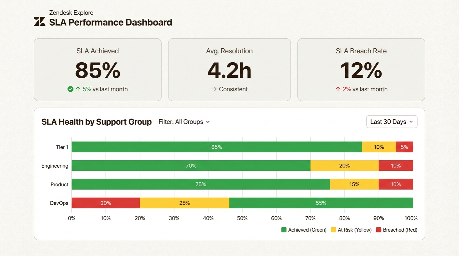Click the red upward arrow on SLA Breach Rate
The height and width of the screenshot is (256, 459).
coord(338,89)
